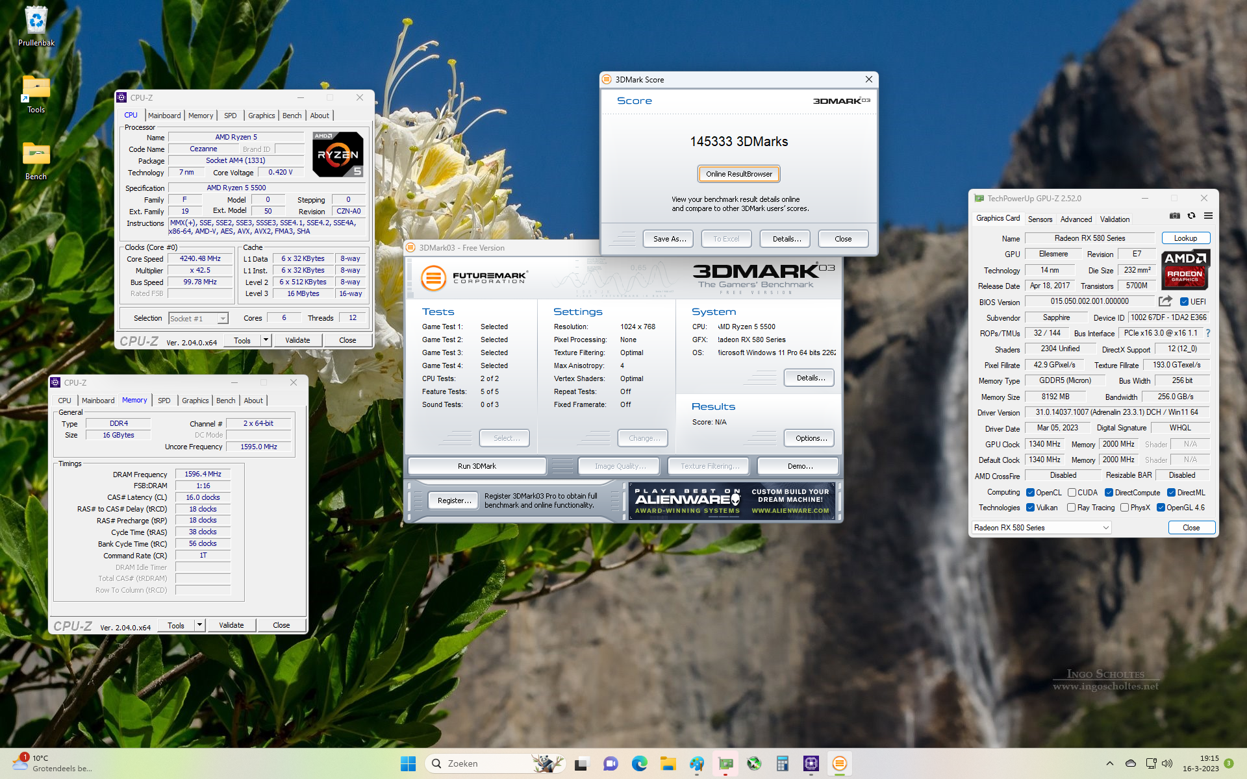Expand Tools dropdown arrow in CPU-Z Memory window
This screenshot has width=1247, height=779.
click(x=200, y=625)
